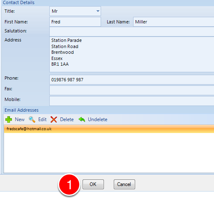The height and width of the screenshot is (202, 214).
Task: Click inside the Address text area
Action: (131, 54)
